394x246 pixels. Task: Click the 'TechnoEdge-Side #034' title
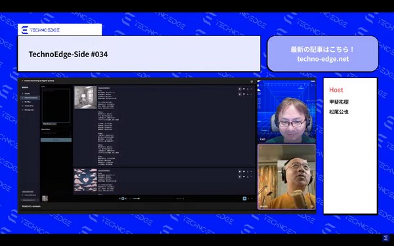[x=68, y=54]
